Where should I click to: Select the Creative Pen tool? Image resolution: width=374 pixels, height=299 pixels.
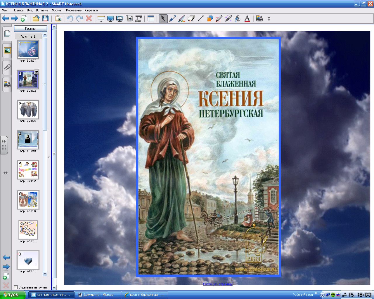[182, 19]
